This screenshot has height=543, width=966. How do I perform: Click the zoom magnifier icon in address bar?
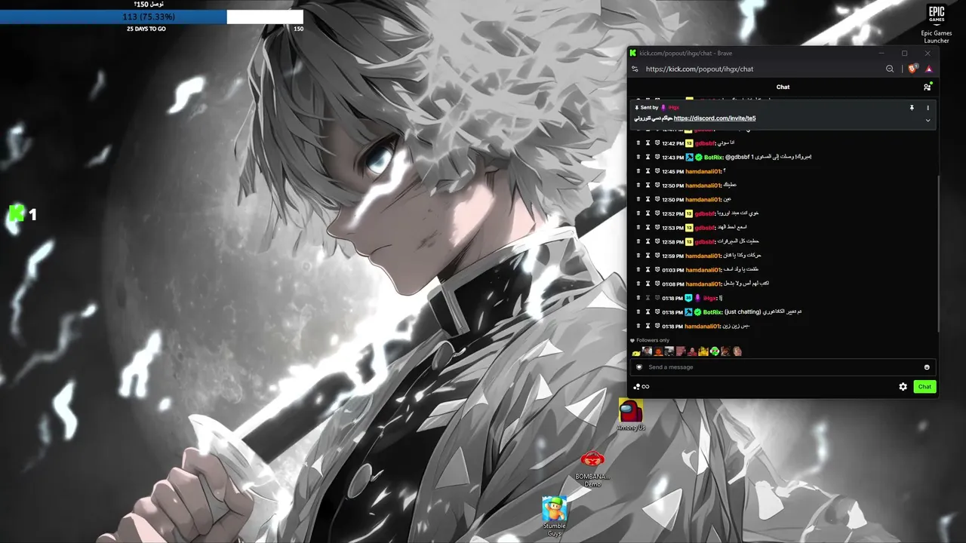(x=890, y=69)
